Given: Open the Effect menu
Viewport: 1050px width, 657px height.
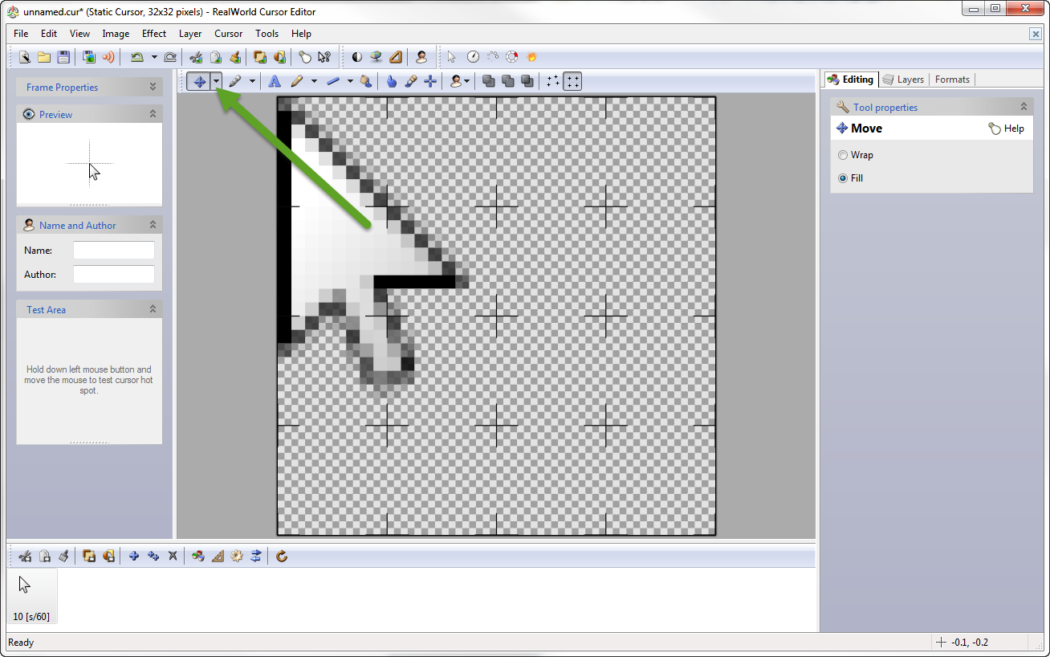Looking at the screenshot, I should pos(154,34).
